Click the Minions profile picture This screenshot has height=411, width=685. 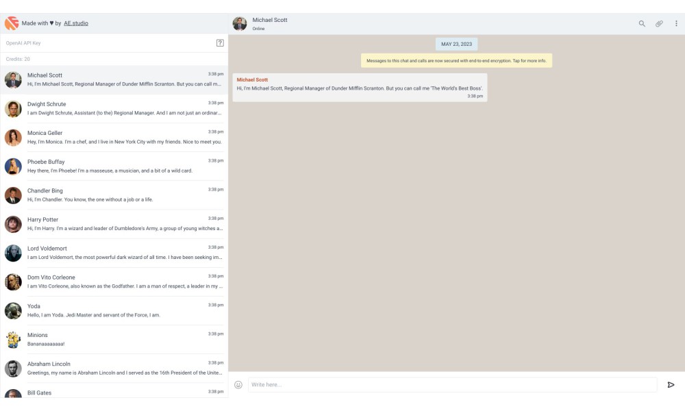[x=13, y=339]
